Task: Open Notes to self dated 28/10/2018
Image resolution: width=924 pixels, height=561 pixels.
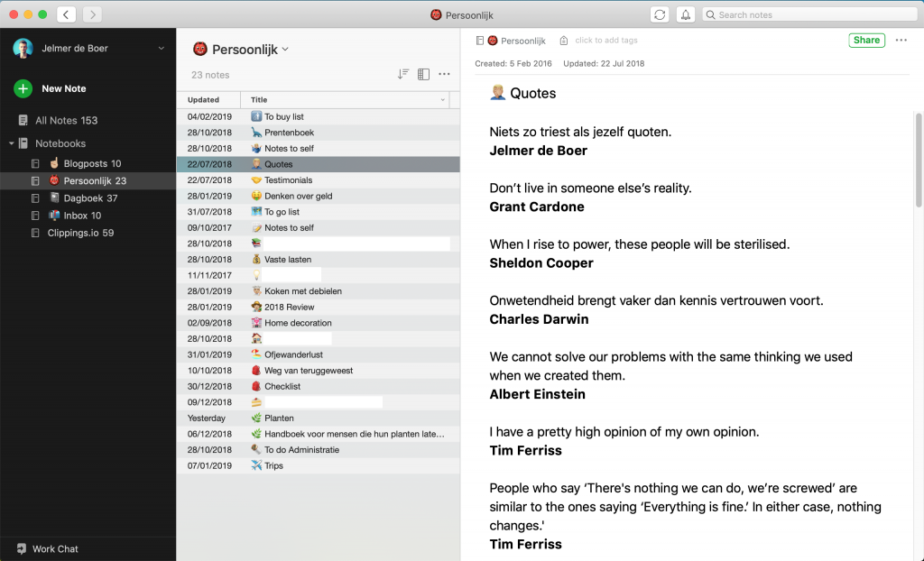Action: point(319,149)
